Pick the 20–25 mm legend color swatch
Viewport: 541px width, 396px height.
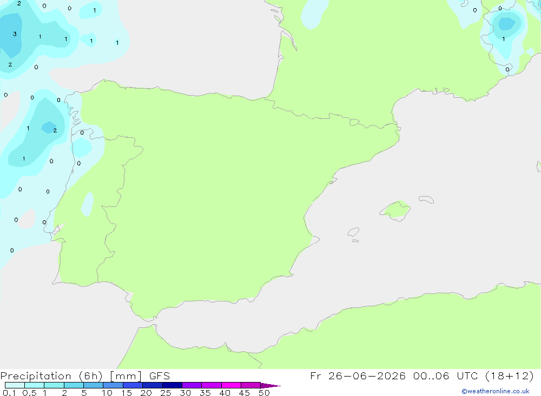[153, 385]
